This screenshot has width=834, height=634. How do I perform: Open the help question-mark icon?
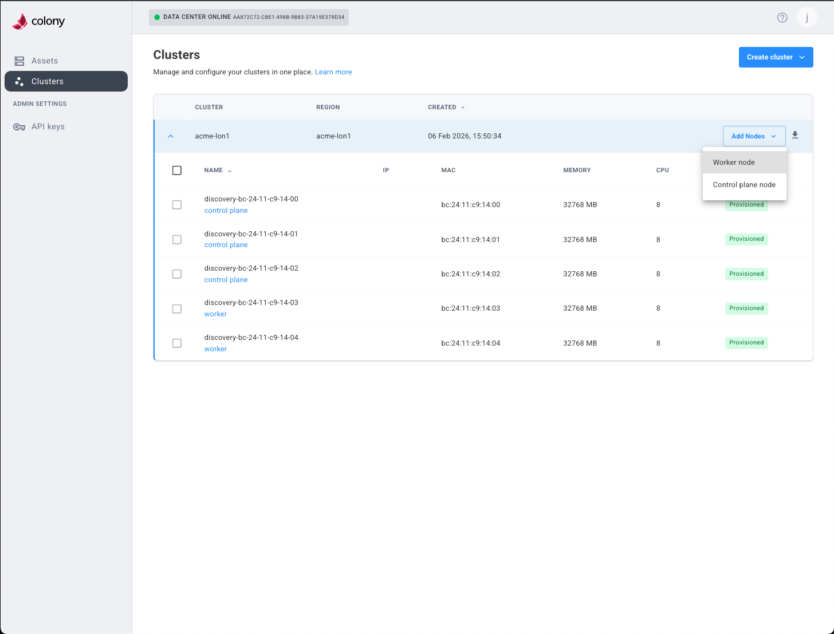[782, 17]
